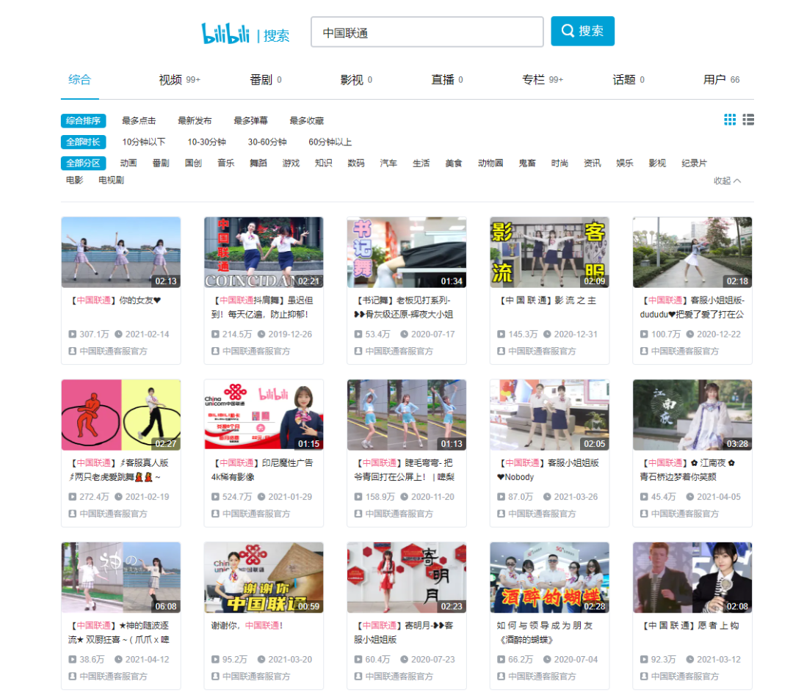This screenshot has width=793, height=695.
Task: Select the 全部分区 category filter
Action: 84,163
